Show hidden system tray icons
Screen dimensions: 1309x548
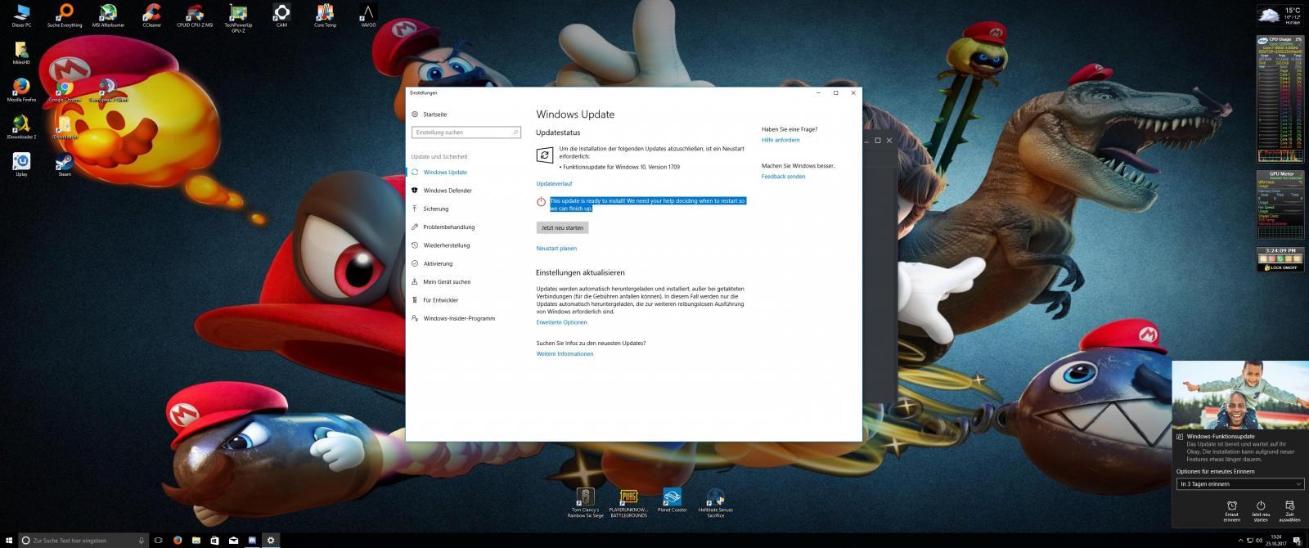[1241, 540]
